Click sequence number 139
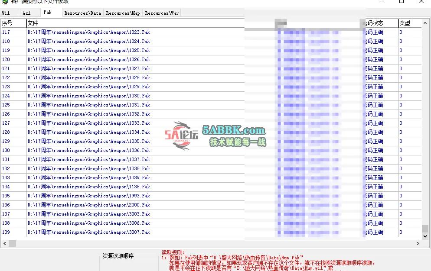 pos(6,232)
